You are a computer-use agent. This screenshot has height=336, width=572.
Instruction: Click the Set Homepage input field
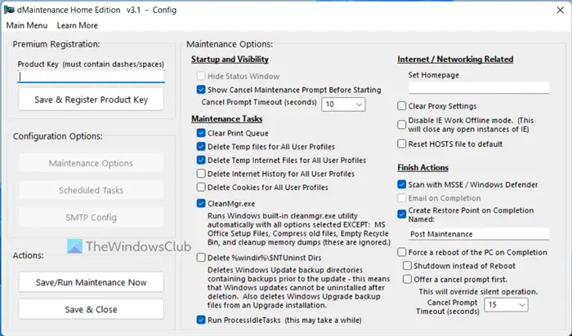click(479, 88)
